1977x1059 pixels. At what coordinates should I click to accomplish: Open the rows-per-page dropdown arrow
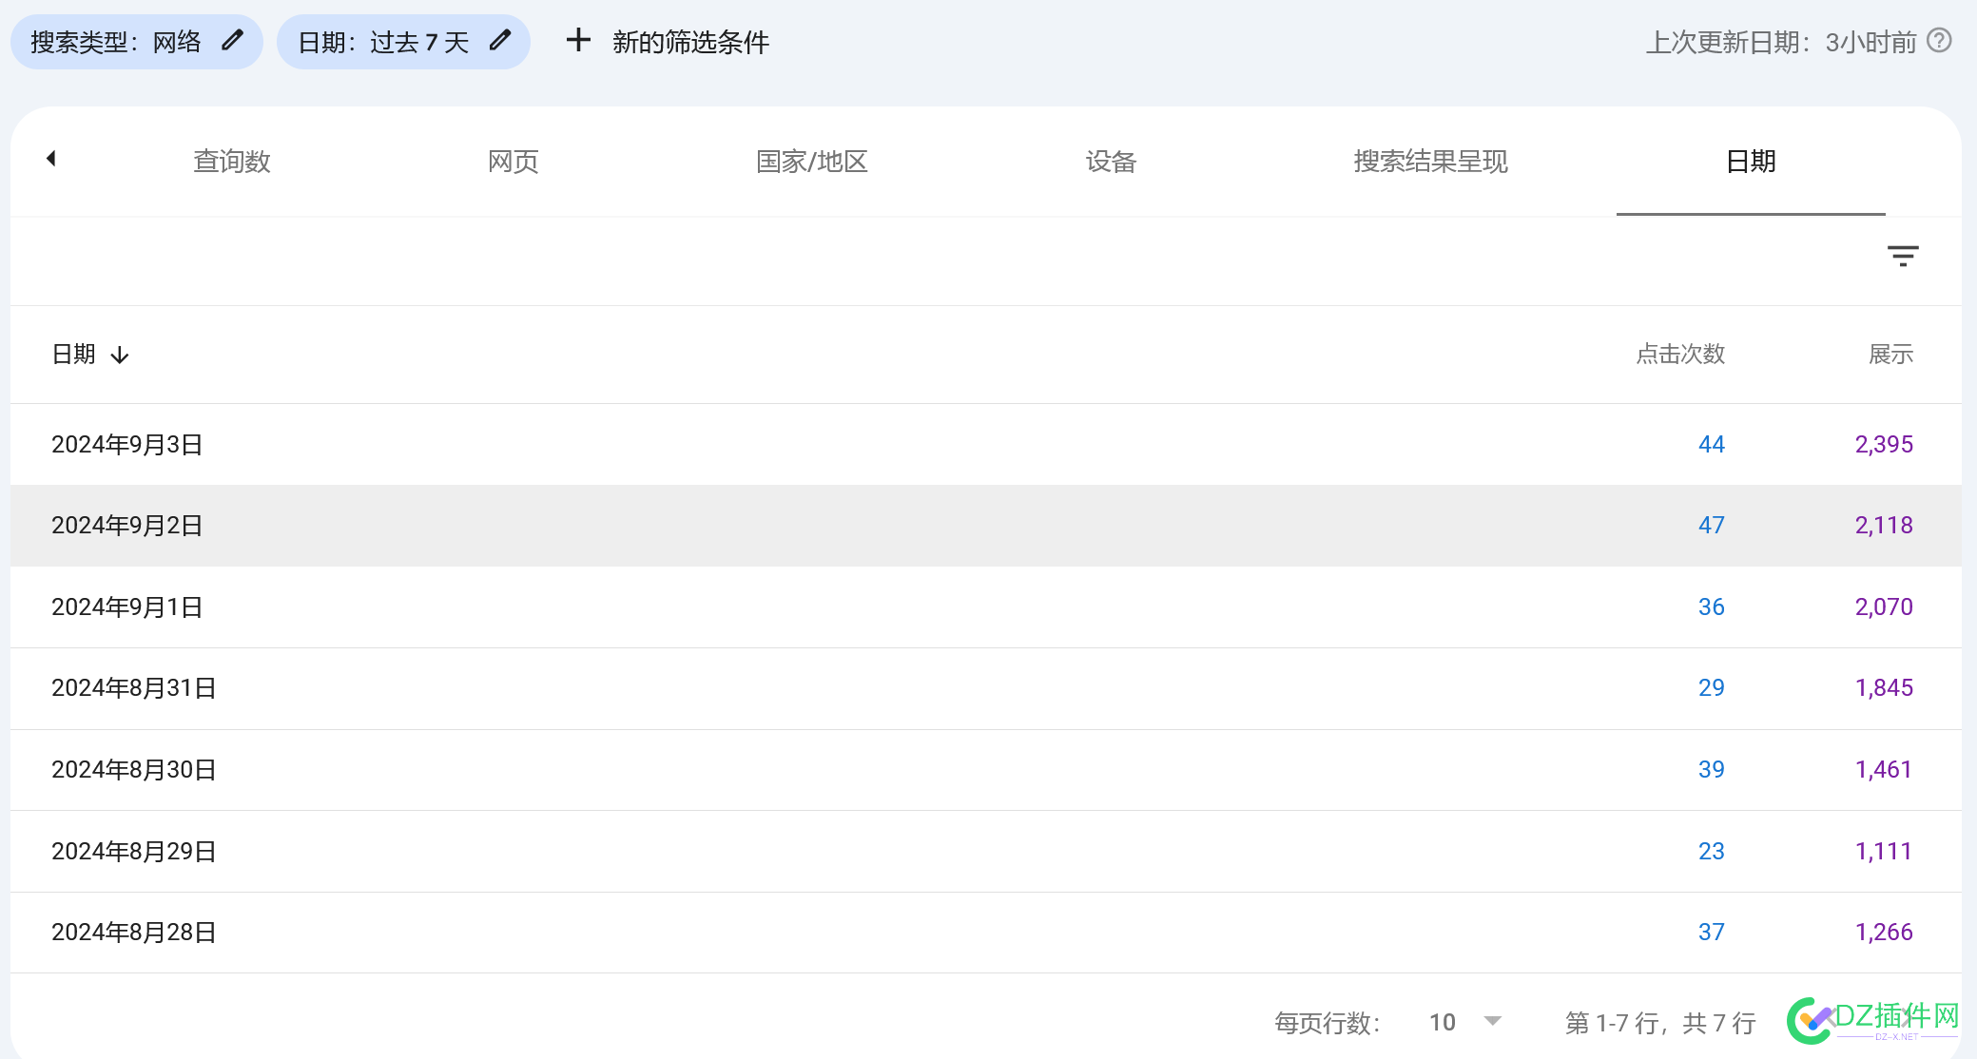pyautogui.click(x=1493, y=1021)
